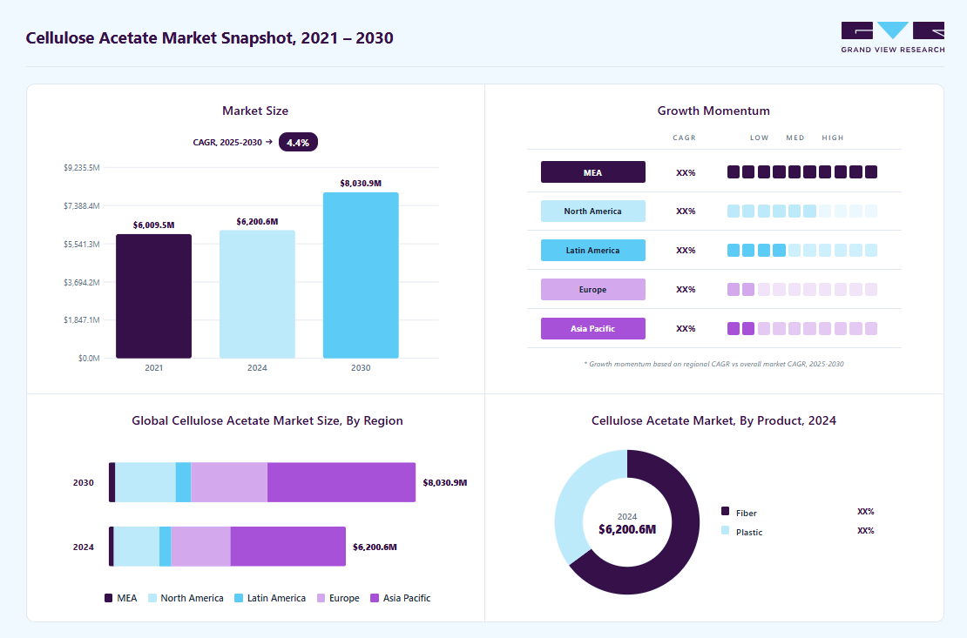
Task: Click the "2024" label of stacked bar chart
Action: coord(84,547)
